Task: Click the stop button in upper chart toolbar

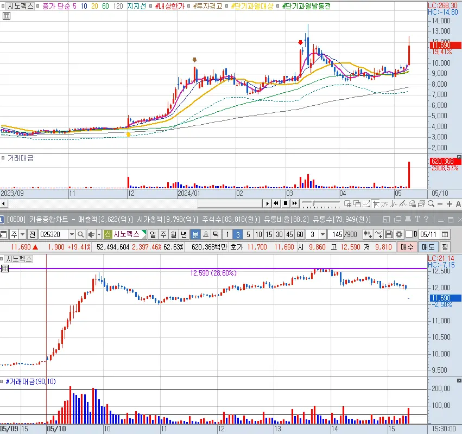Action: pyautogui.click(x=285, y=203)
